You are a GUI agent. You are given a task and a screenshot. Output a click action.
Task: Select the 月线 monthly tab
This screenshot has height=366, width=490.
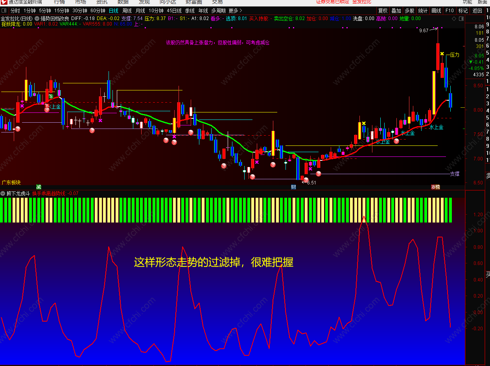click(140, 11)
